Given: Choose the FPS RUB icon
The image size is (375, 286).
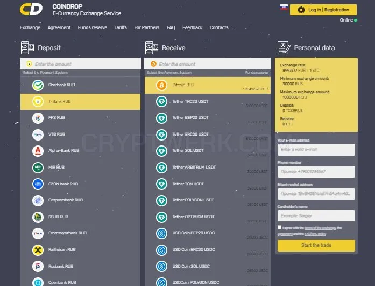Looking at the screenshot, I should pos(38,118).
